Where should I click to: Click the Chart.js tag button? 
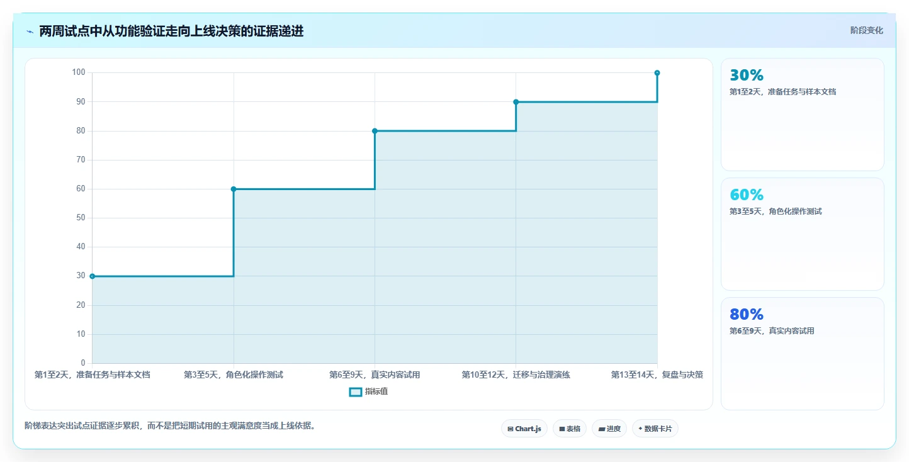click(x=524, y=429)
